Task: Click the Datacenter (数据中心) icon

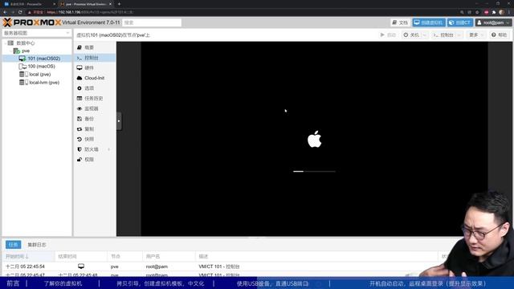Action: (x=10, y=43)
